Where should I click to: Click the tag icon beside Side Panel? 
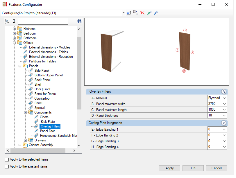(31, 71)
